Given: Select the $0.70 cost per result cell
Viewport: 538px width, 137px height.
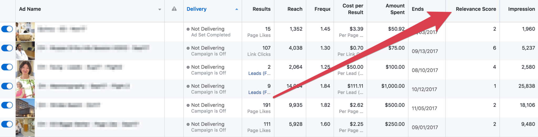Looking at the screenshot, I should (356, 48).
